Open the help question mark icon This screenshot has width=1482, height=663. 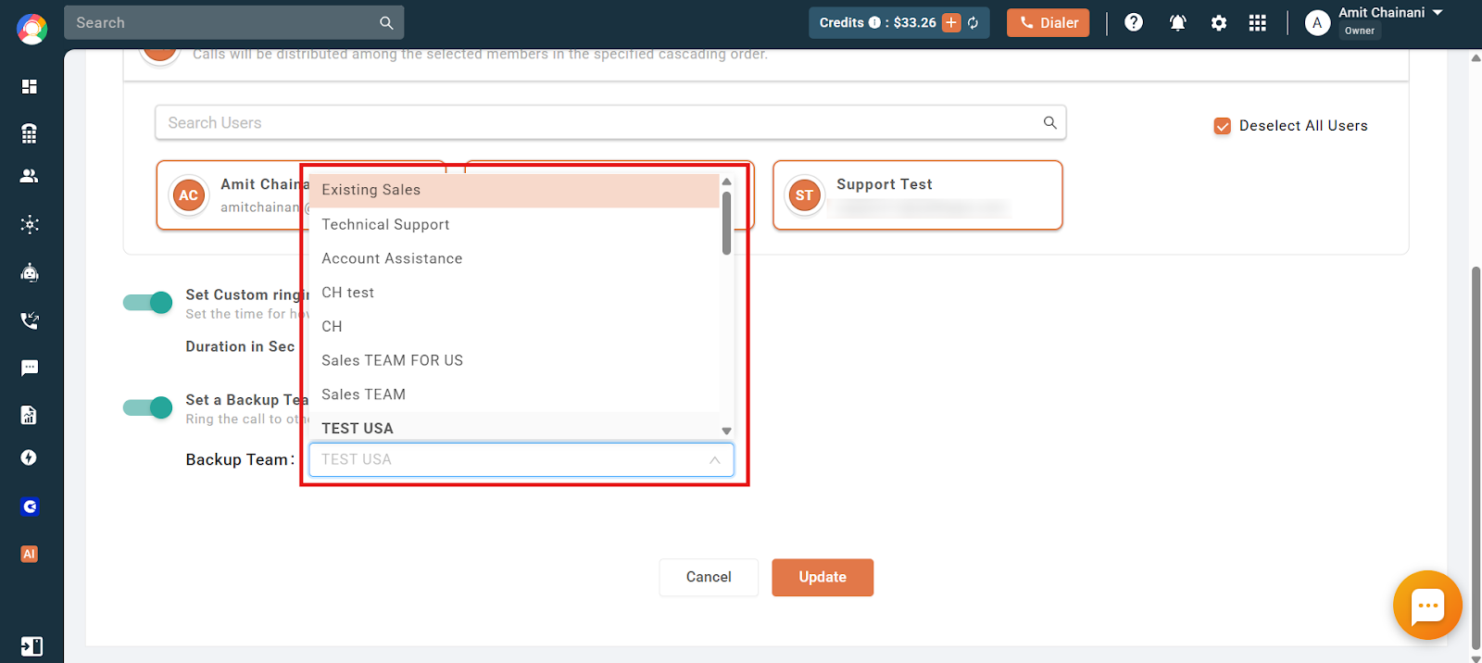click(x=1134, y=22)
